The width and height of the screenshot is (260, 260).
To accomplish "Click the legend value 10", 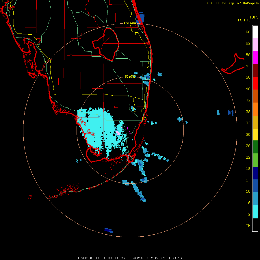I will coord(248,191).
